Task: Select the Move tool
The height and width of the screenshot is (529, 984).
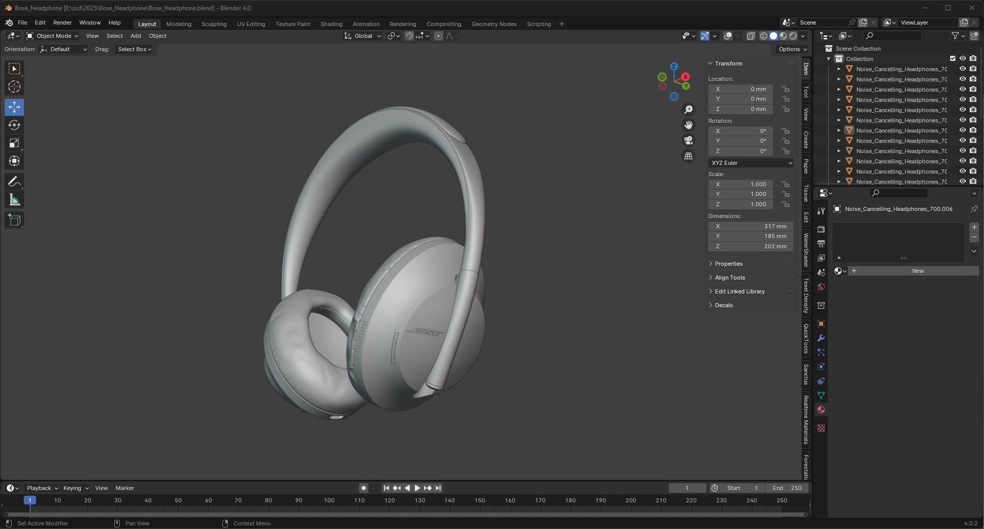Action: (14, 107)
